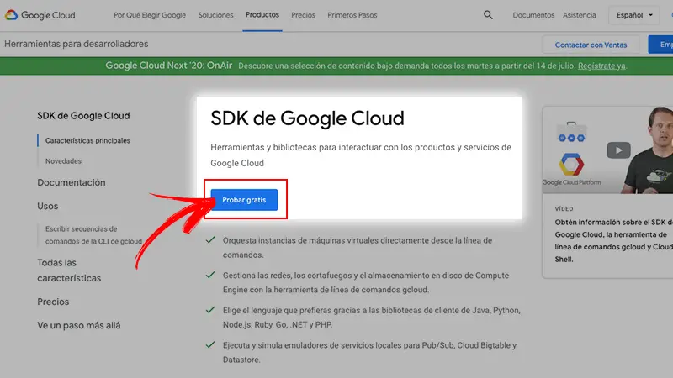Viewport: 673px width, 378px height.
Task: Click the Contactar con Ventas button
Action: point(591,45)
